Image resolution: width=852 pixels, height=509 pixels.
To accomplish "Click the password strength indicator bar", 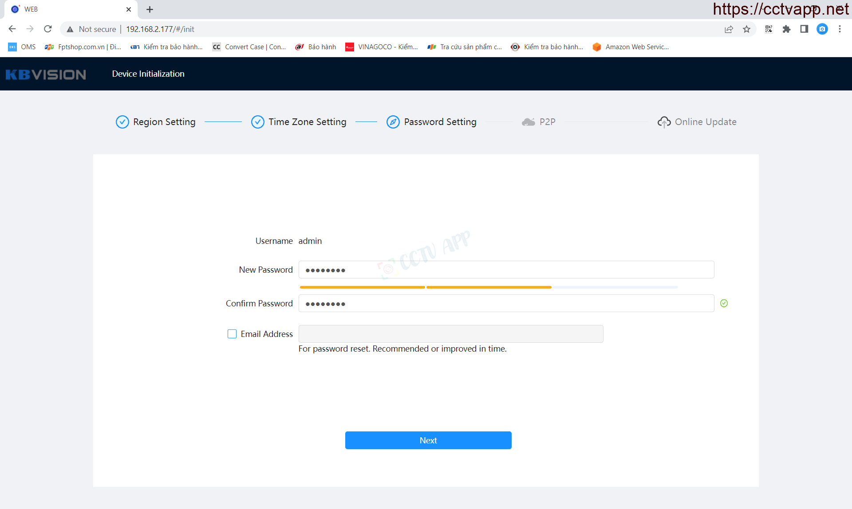I will click(x=488, y=287).
